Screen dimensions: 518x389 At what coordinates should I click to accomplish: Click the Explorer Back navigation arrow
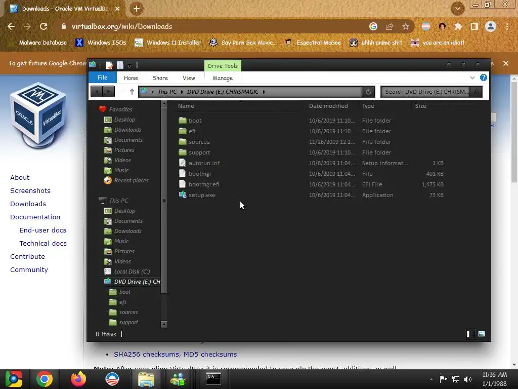[97, 92]
